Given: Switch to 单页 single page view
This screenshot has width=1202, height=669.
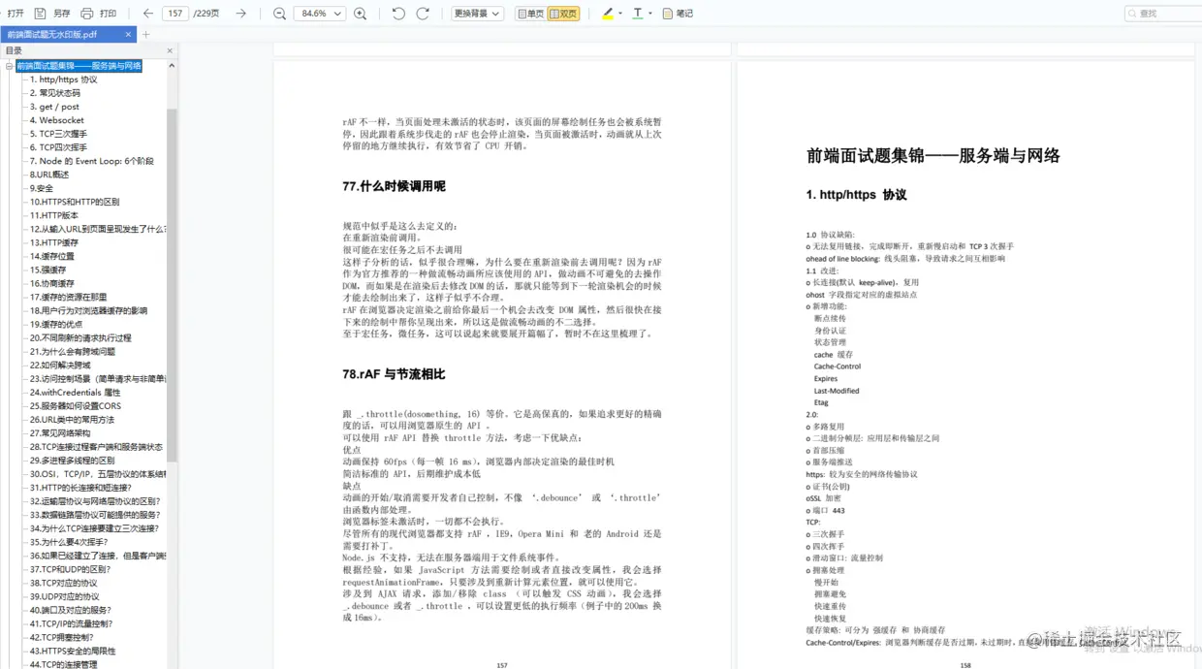Looking at the screenshot, I should 530,14.
